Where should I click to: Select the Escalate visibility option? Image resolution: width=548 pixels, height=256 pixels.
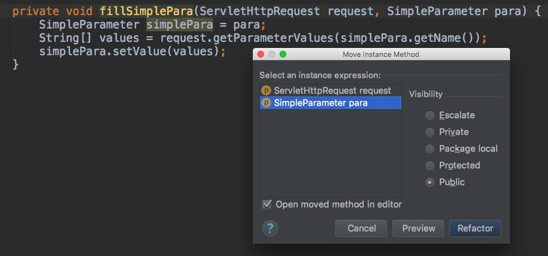point(430,115)
